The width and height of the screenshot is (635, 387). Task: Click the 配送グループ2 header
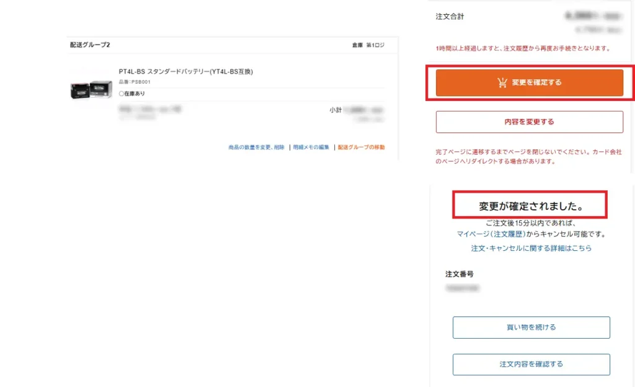90,45
